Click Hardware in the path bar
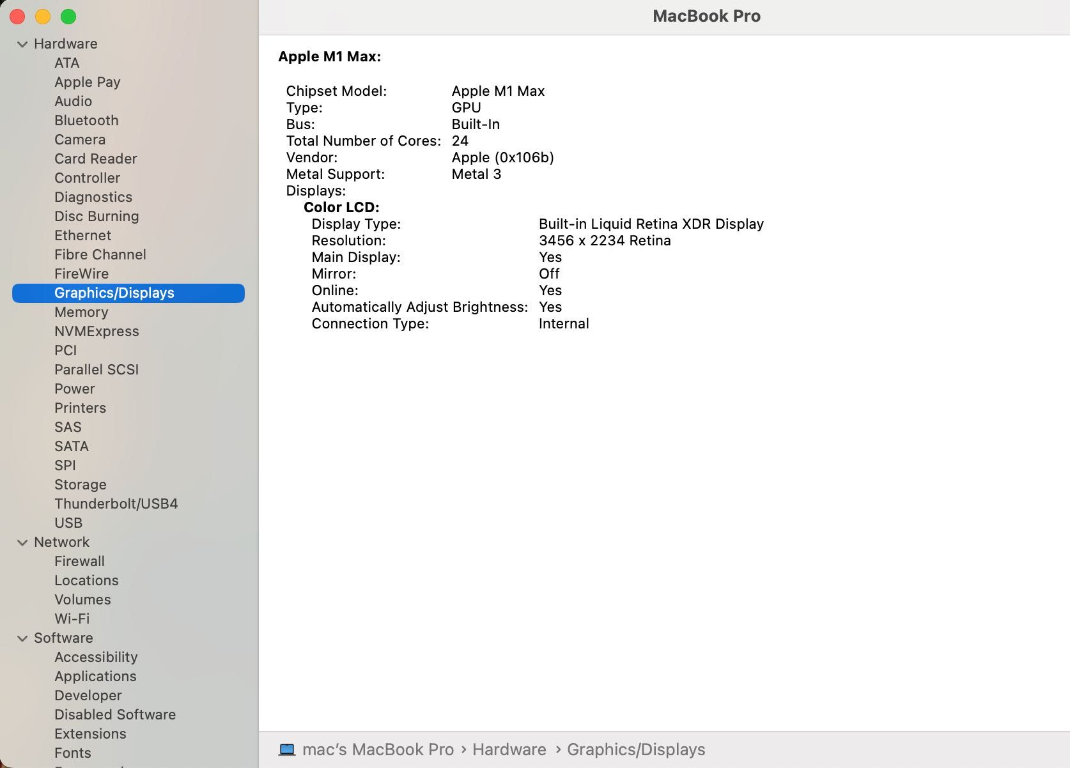The image size is (1070, 768). click(509, 749)
